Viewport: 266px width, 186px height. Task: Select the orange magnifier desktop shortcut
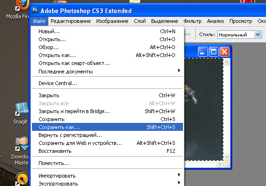[22, 179]
